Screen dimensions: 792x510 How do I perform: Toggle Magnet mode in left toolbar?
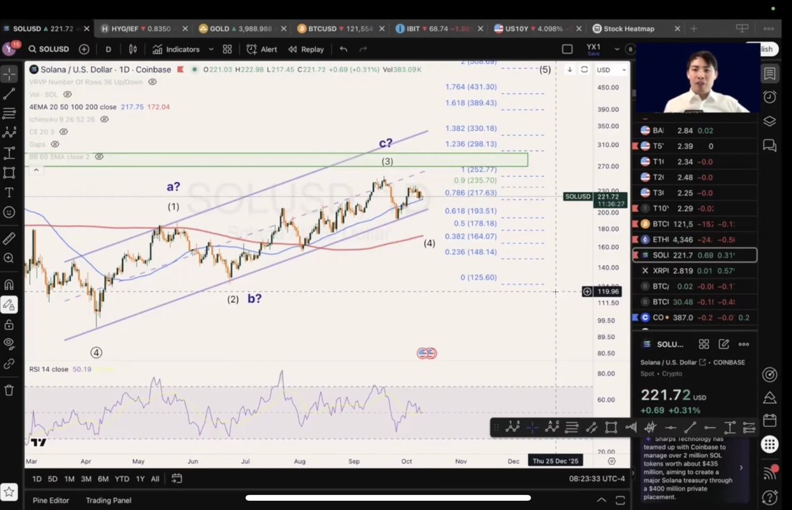point(9,285)
